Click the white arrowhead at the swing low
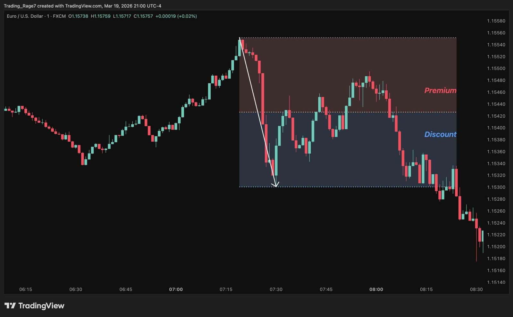 click(x=275, y=185)
